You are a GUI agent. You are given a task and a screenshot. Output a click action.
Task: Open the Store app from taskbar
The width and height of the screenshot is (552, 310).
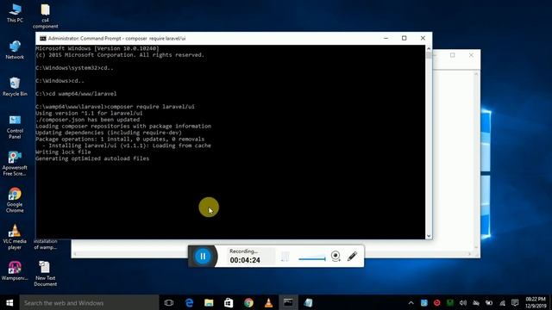(229, 302)
